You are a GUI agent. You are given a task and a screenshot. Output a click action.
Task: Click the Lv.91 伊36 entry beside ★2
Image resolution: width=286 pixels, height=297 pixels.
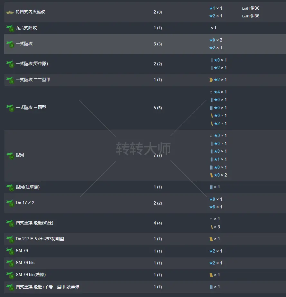coord(251,16)
